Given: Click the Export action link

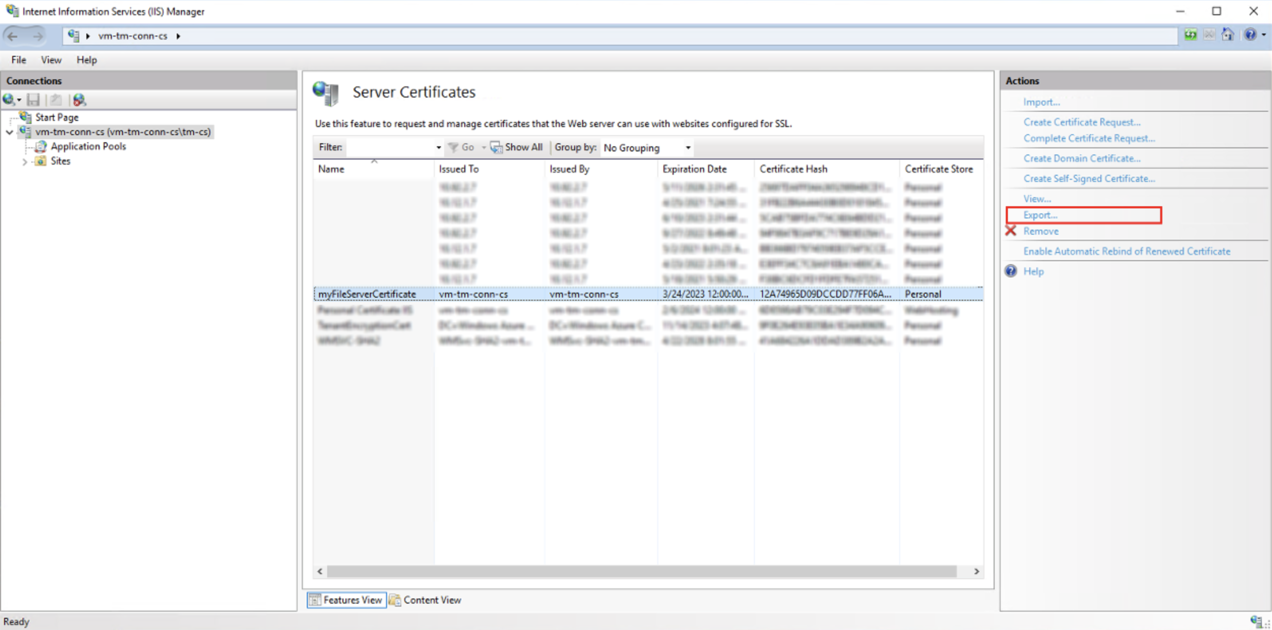Looking at the screenshot, I should (x=1040, y=215).
